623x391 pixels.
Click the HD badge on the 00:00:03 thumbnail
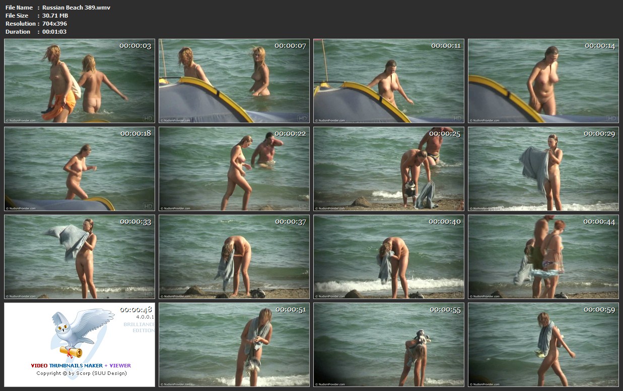148,119
